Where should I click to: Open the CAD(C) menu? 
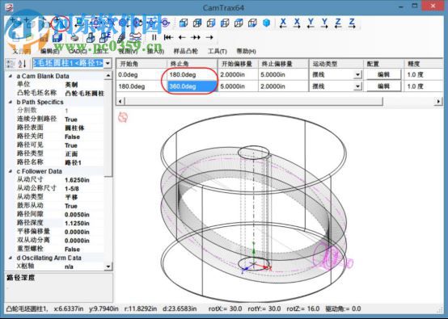78,52
